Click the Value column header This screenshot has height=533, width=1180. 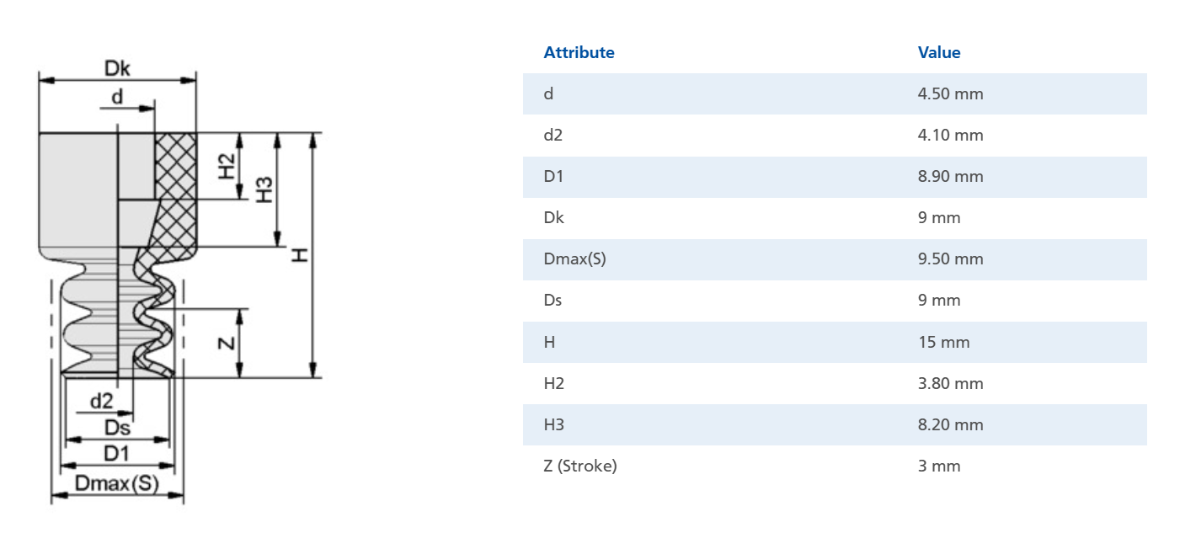(x=939, y=52)
